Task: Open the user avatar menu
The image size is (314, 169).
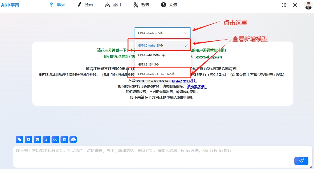Action: (308, 5)
